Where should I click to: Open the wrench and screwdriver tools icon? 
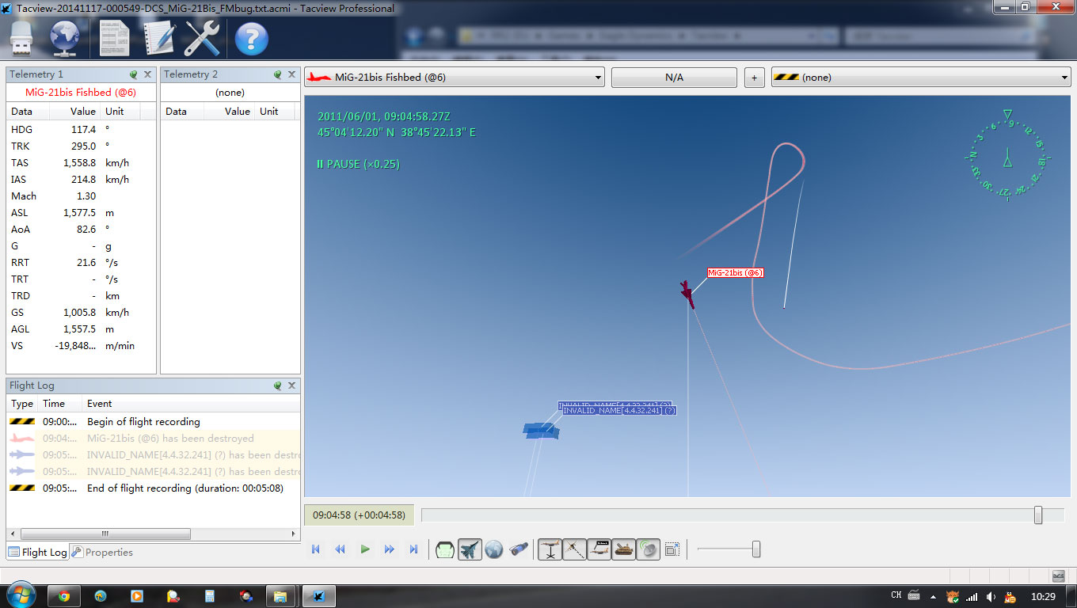tap(203, 39)
